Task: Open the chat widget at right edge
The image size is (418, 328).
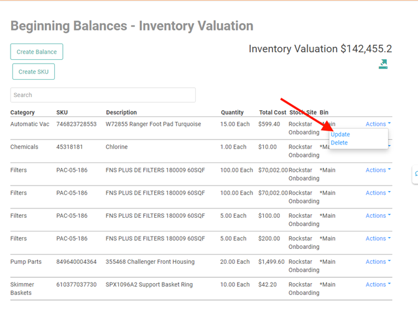Action: click(x=415, y=176)
